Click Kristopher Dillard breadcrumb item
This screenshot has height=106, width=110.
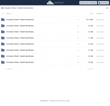click(x=18, y=8)
